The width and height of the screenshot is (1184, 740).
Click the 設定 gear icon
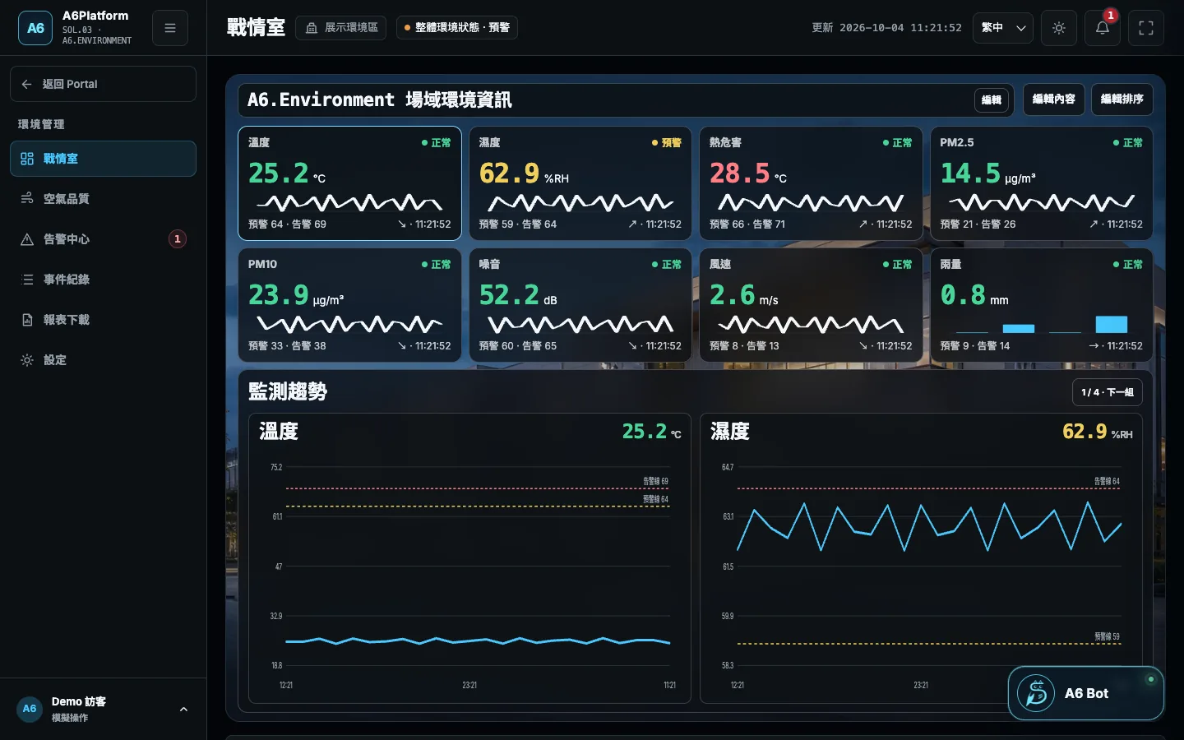pyautogui.click(x=27, y=360)
